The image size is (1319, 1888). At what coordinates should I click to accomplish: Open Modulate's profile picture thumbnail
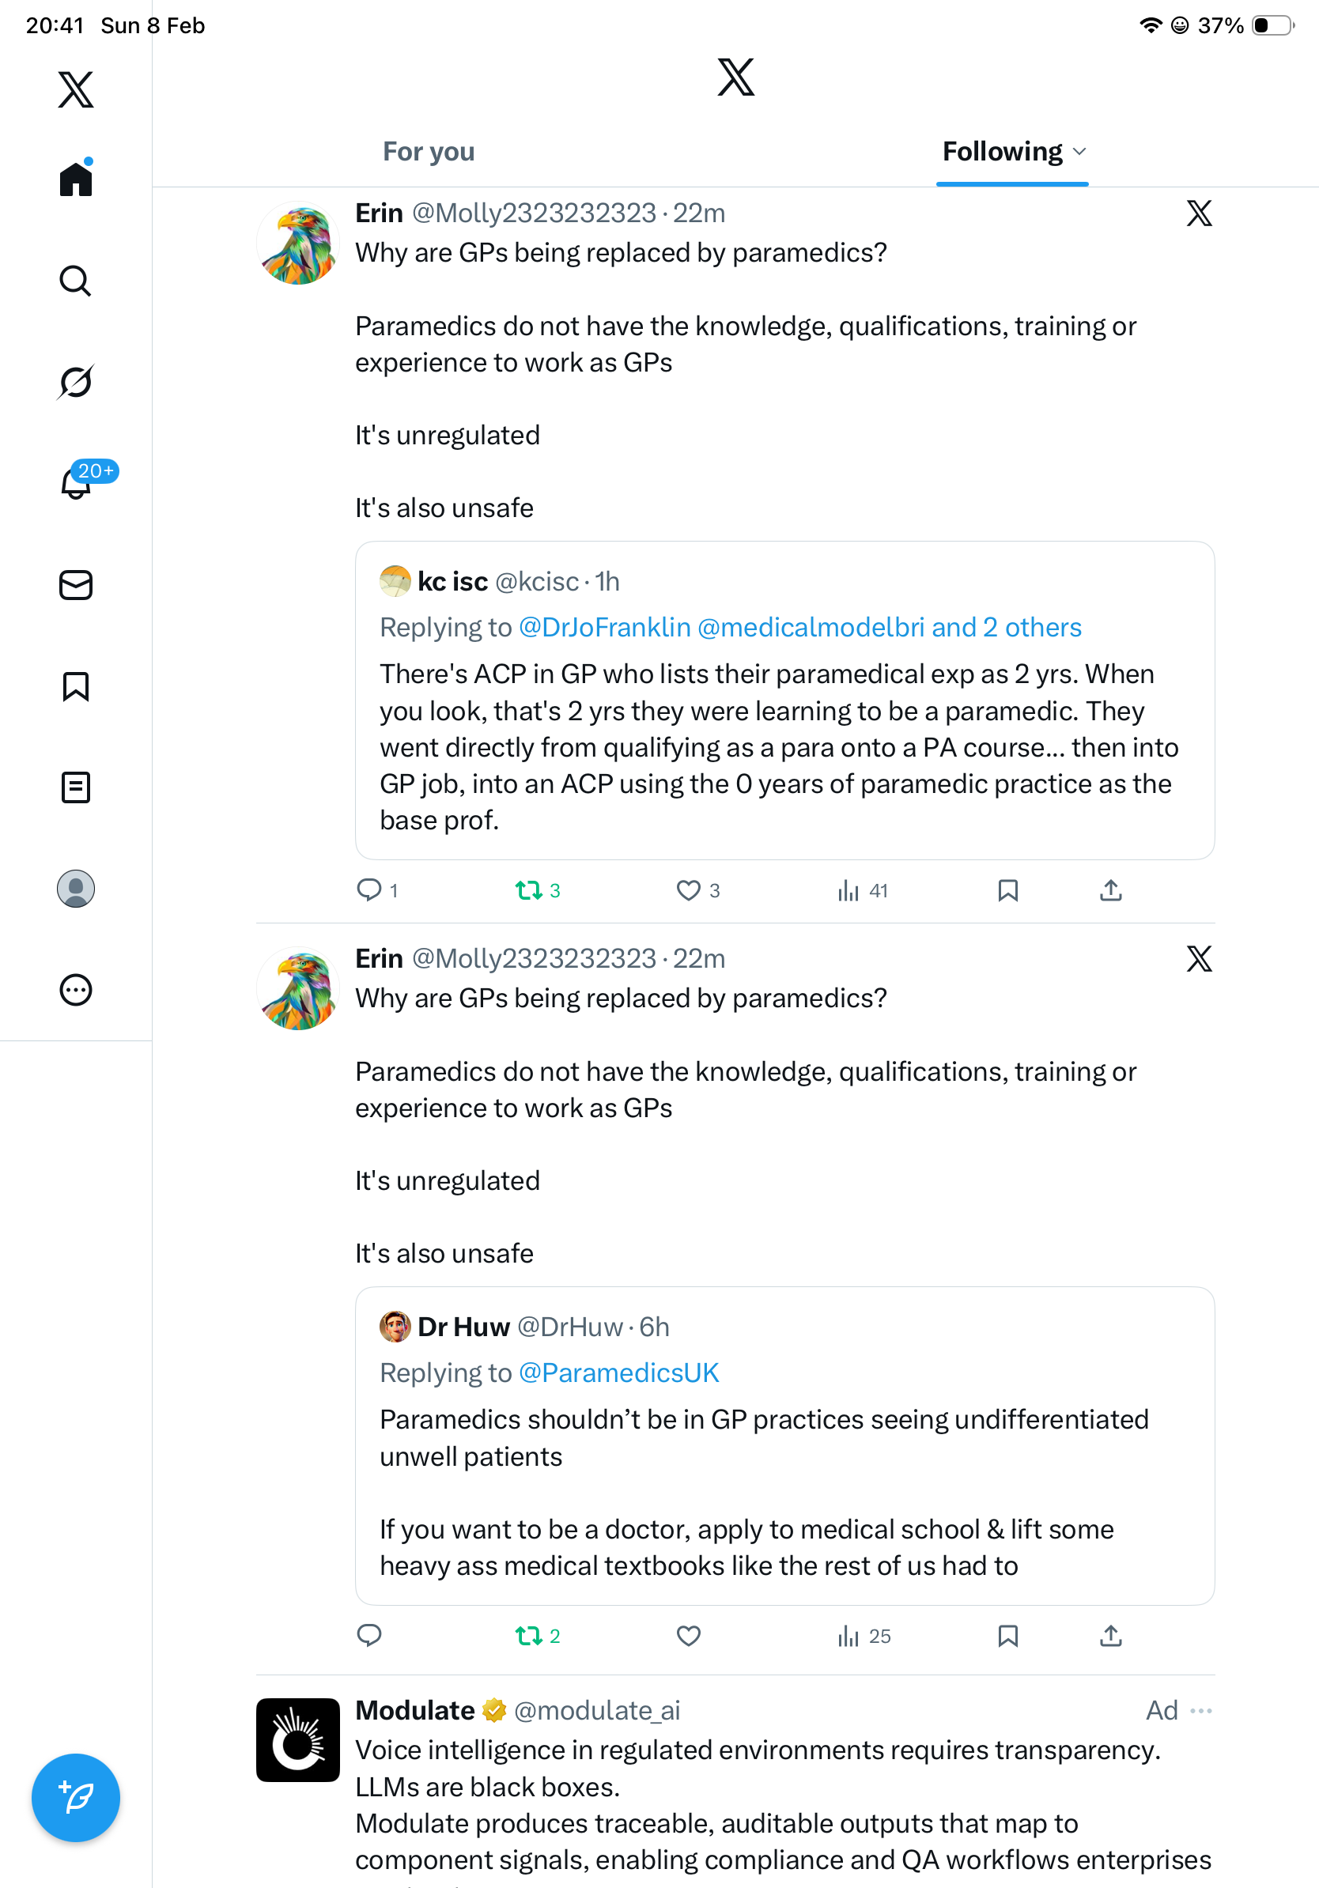(297, 1739)
